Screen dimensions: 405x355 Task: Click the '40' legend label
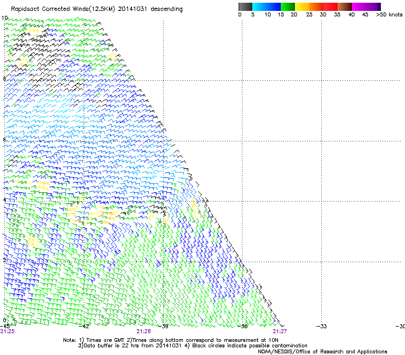click(351, 15)
